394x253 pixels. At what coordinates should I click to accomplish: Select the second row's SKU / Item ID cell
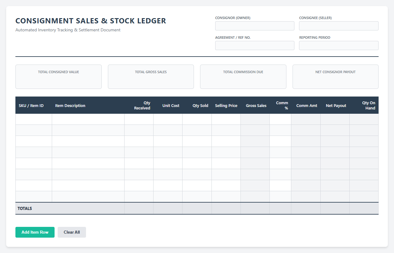34,130
